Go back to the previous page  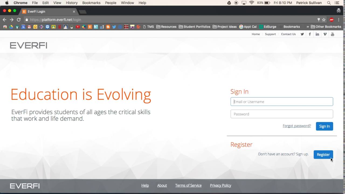click(x=4, y=20)
